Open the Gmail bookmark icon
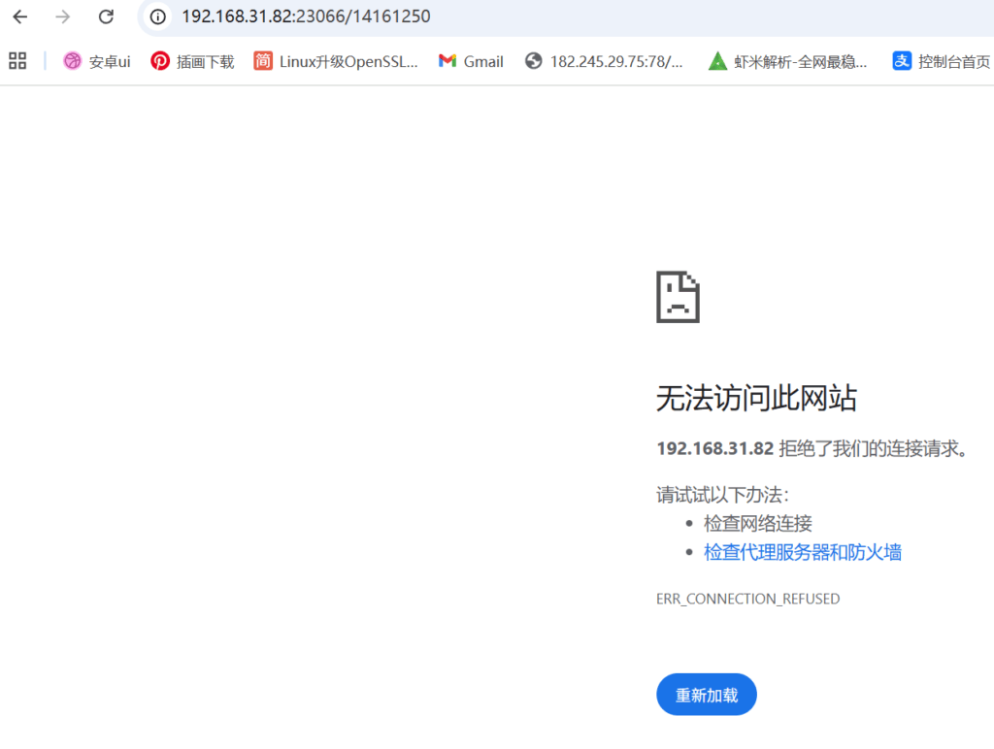 pyautogui.click(x=446, y=60)
